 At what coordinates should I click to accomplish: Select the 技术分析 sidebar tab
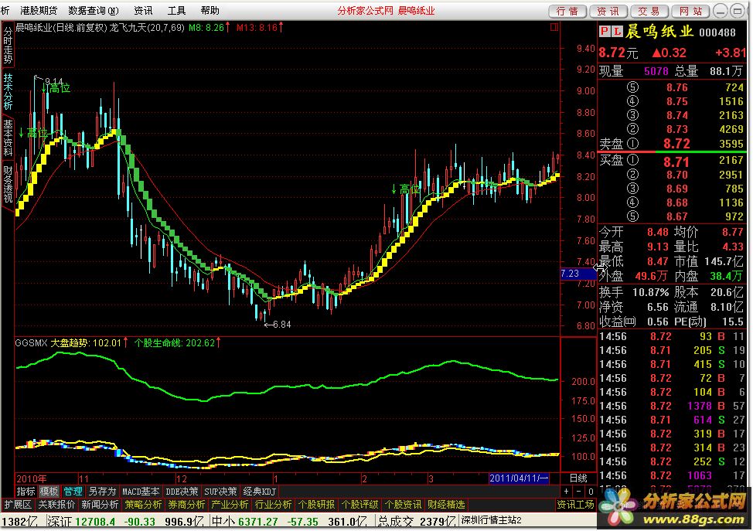[8, 91]
